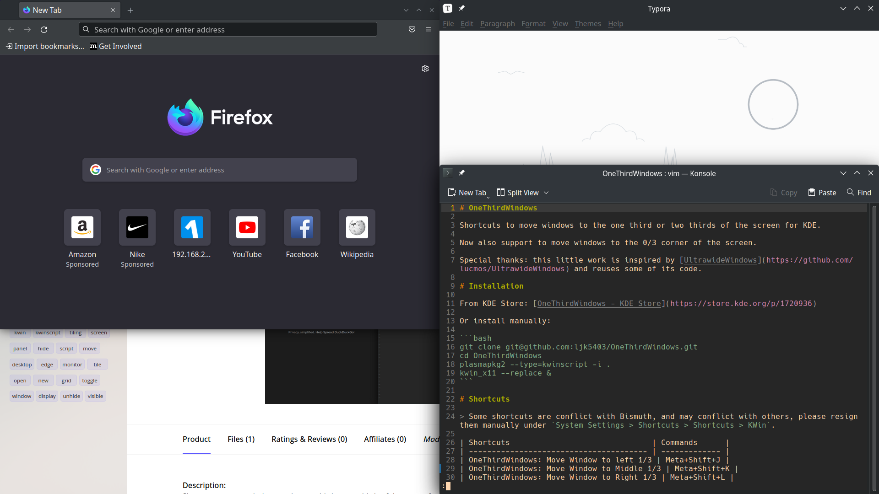Click the window tag
The height and width of the screenshot is (494, 879).
(22, 396)
